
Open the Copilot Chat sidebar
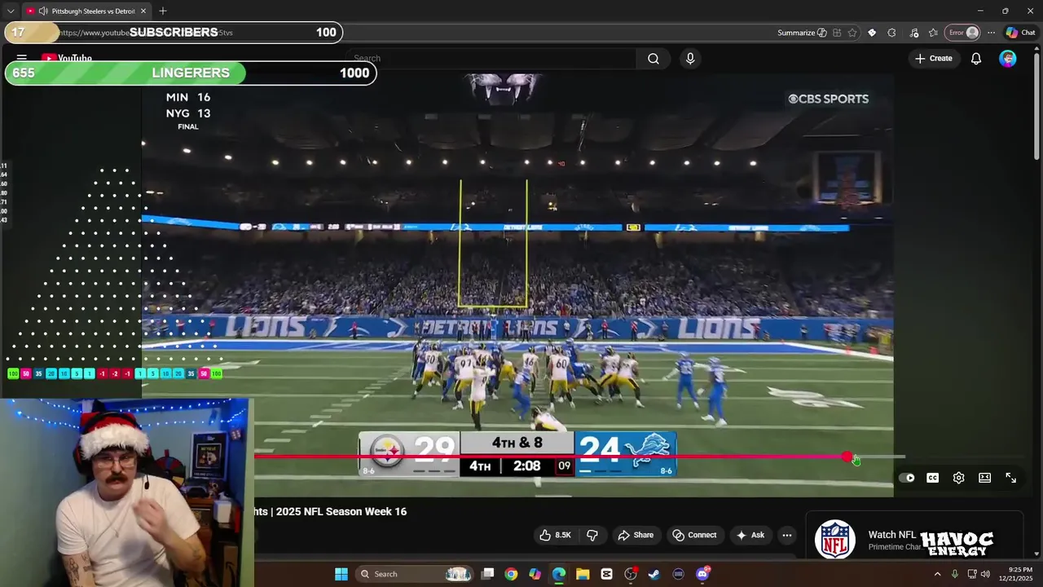[x=1020, y=33]
